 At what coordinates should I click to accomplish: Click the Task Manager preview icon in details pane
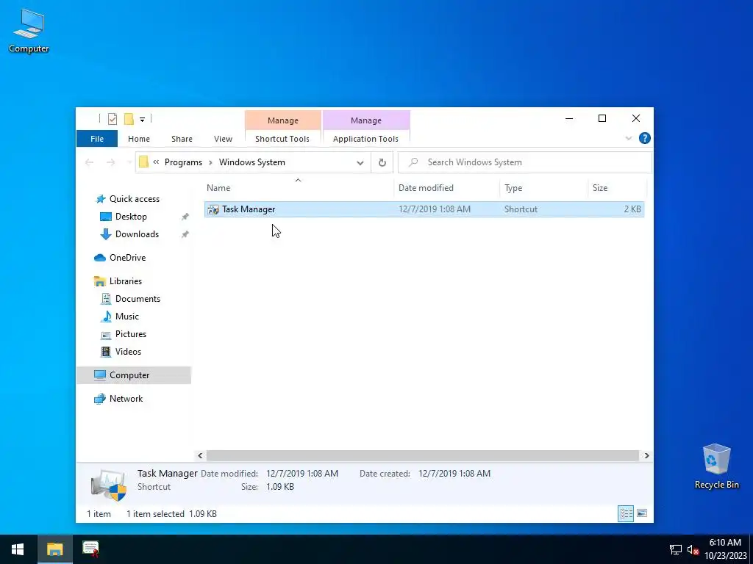click(x=109, y=484)
